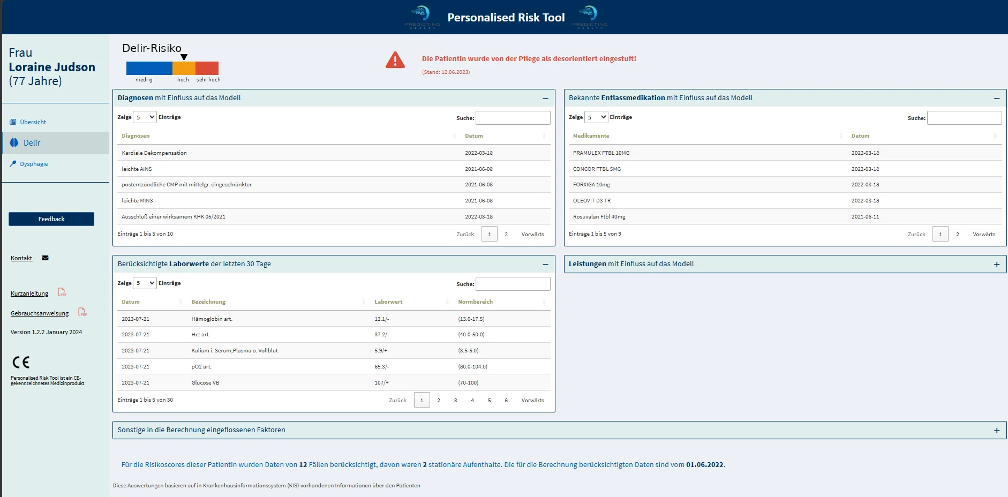The height and width of the screenshot is (497, 1008).
Task: Open the Übersicht sidebar item
Action: 28,122
